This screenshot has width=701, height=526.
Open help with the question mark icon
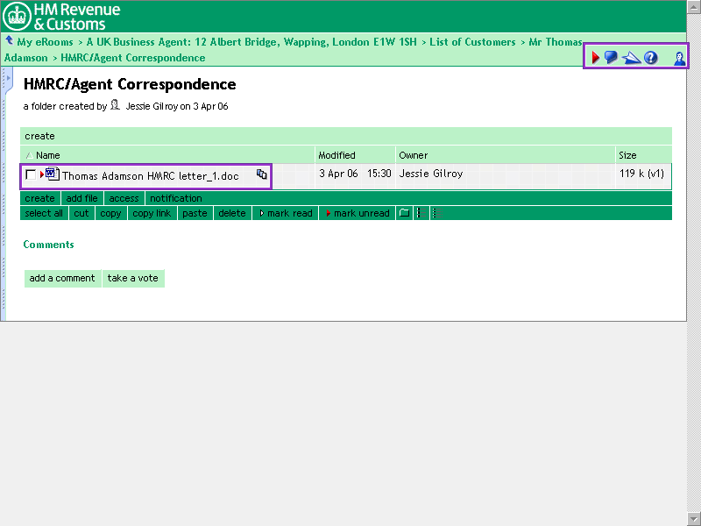pyautogui.click(x=651, y=58)
